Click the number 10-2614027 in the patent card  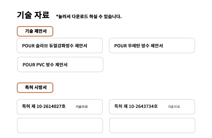click(x=49, y=106)
